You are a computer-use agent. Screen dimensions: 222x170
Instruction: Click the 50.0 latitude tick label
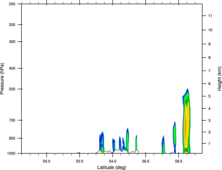46,161
